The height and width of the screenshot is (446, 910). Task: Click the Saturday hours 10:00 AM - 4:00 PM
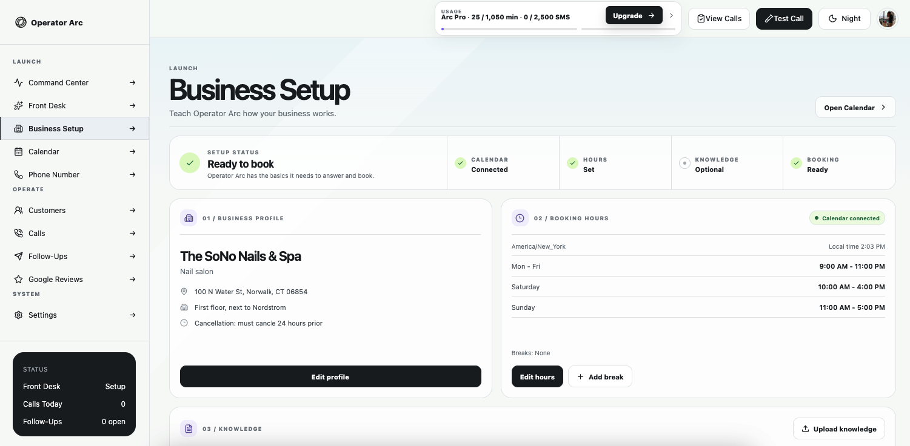(x=851, y=287)
